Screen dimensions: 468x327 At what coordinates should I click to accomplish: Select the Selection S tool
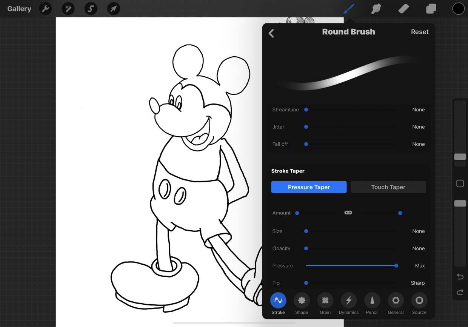91,9
